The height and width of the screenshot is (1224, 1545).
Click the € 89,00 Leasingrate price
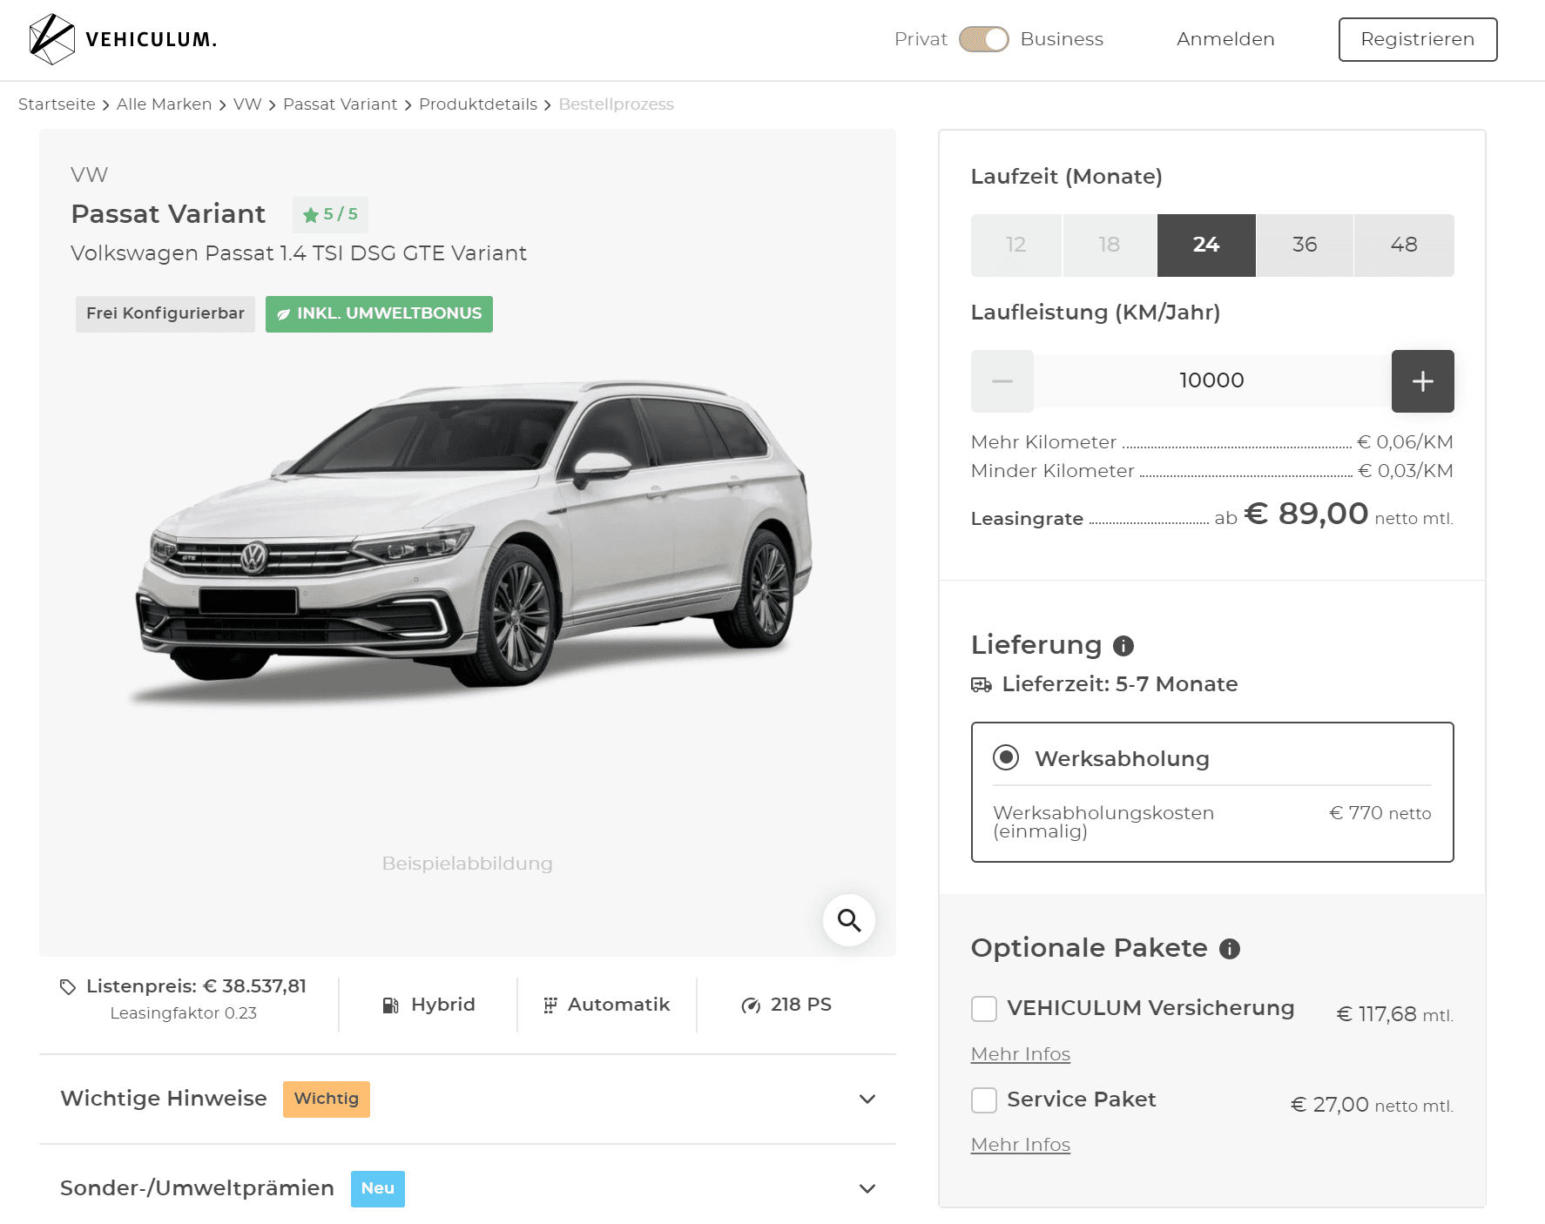(x=1306, y=514)
